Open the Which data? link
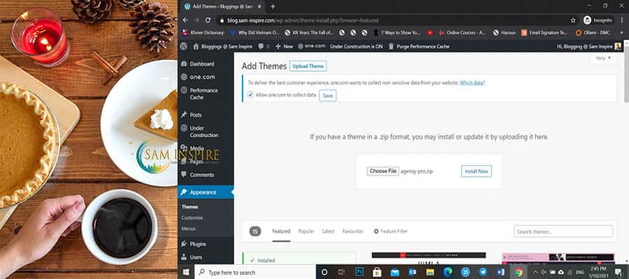The image size is (629, 279). 472,83
